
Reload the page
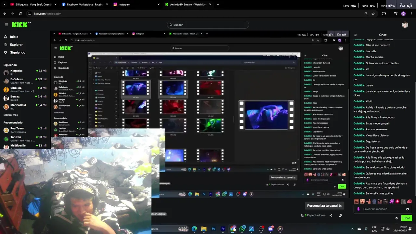[20, 14]
